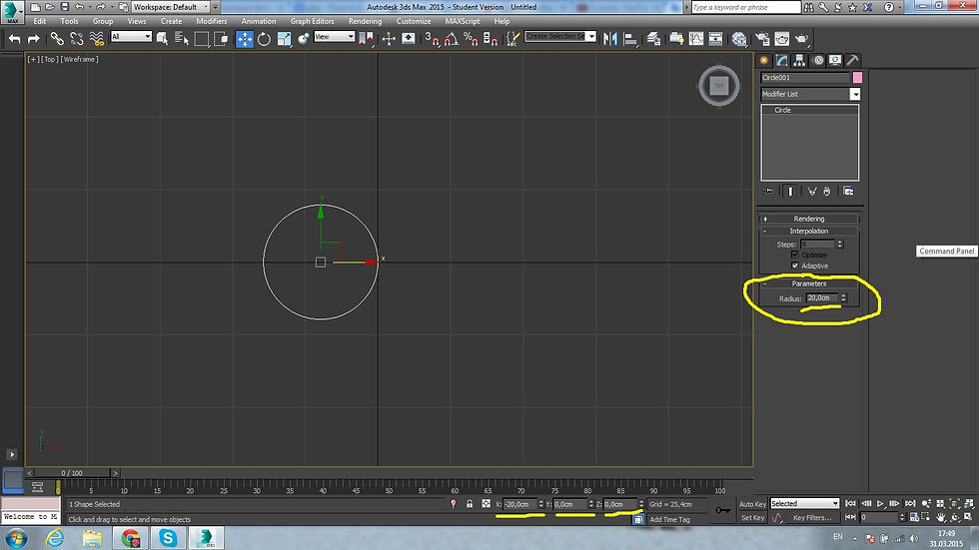Screen dimensions: 979x550
Task: Open the selection filter All dropdown
Action: [x=131, y=37]
